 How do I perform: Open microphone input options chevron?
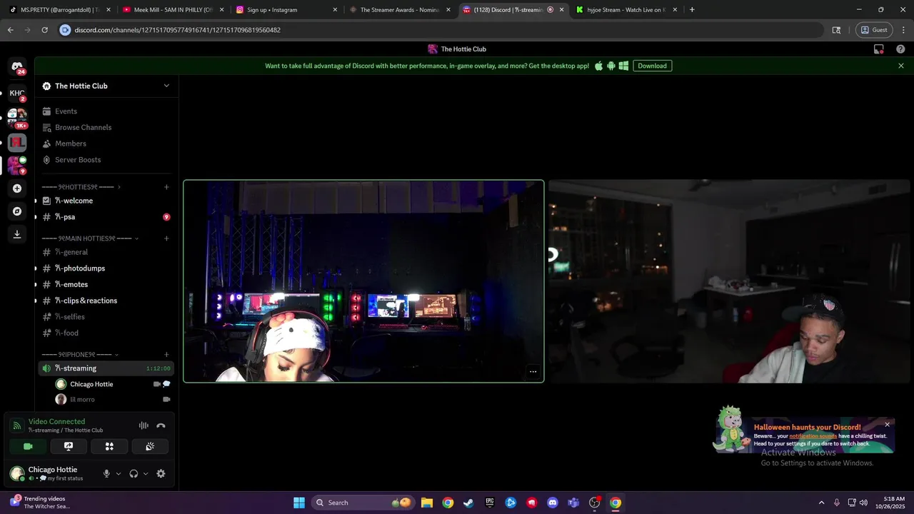pos(119,473)
